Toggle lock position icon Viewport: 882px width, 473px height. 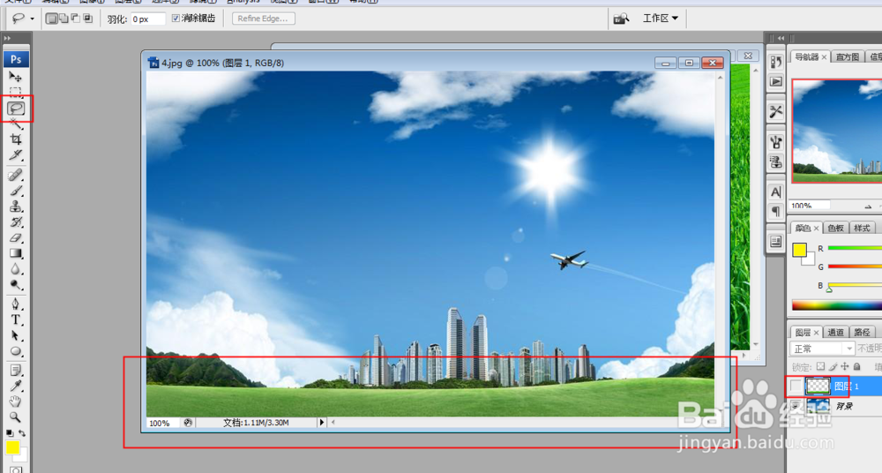[x=844, y=366]
